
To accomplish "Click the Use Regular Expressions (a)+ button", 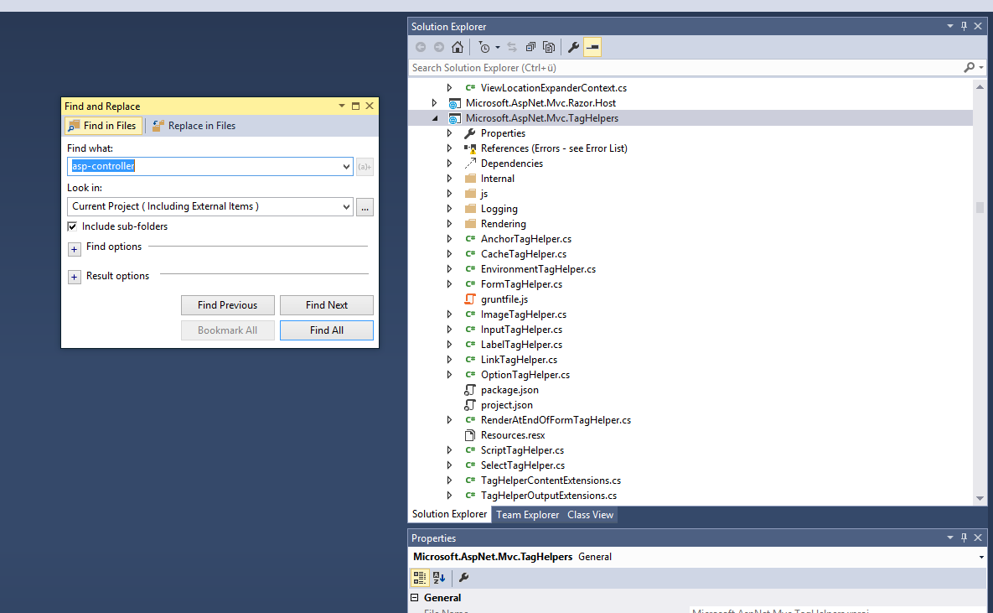I will 365,167.
